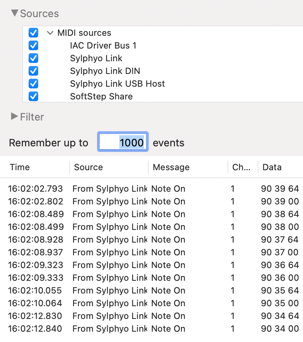The height and width of the screenshot is (342, 303).
Task: Sort events by the Time column
Action: coord(20,167)
